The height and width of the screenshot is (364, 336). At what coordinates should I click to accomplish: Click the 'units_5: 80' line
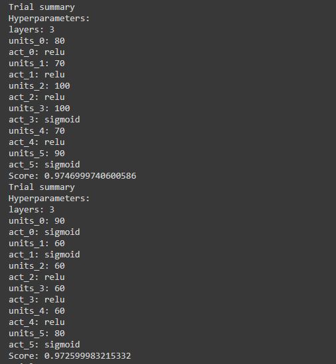36,334
